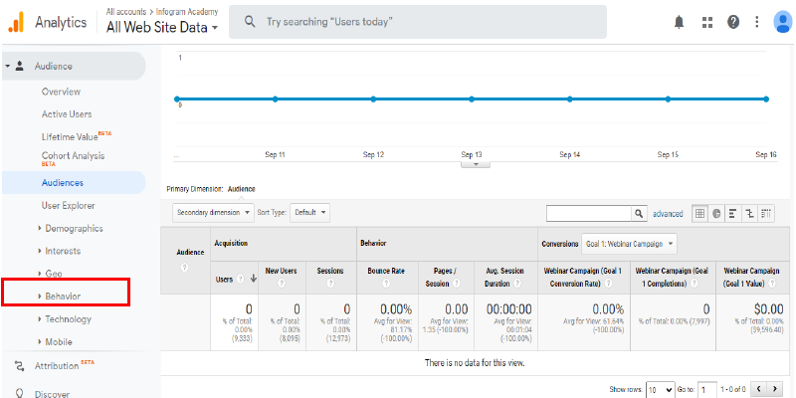
Task: Switch to the Comparison view
Action: pyautogui.click(x=749, y=214)
